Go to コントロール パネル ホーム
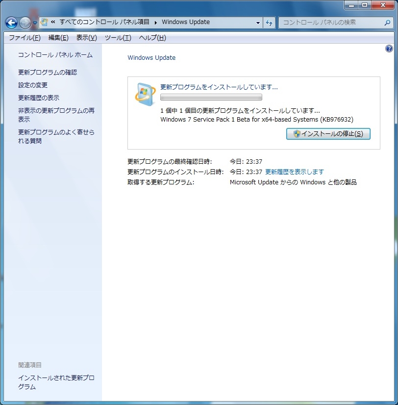398x405 pixels. pos(55,55)
